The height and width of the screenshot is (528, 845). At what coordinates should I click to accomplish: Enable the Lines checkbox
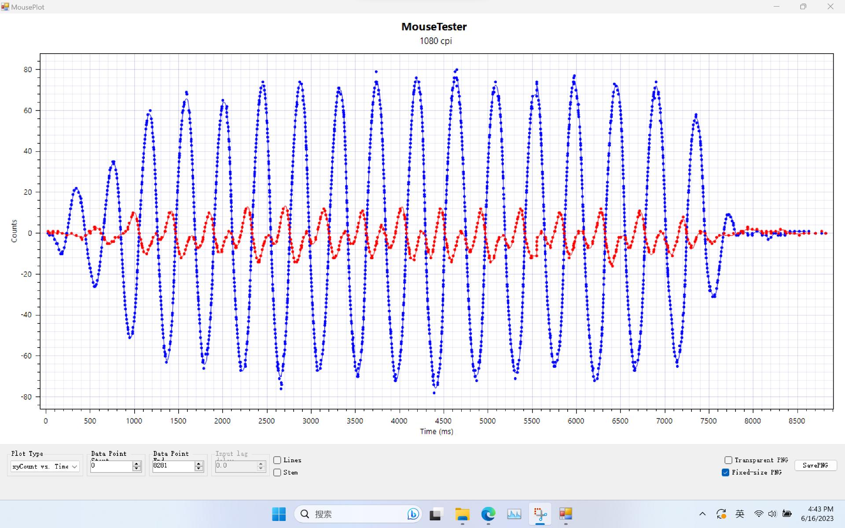pyautogui.click(x=277, y=460)
